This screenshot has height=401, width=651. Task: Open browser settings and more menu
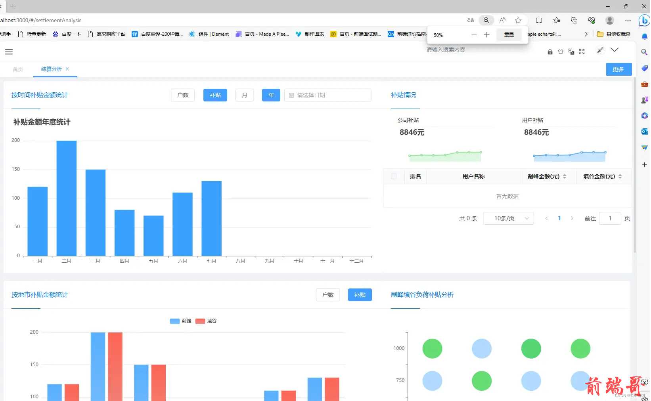pyautogui.click(x=628, y=20)
